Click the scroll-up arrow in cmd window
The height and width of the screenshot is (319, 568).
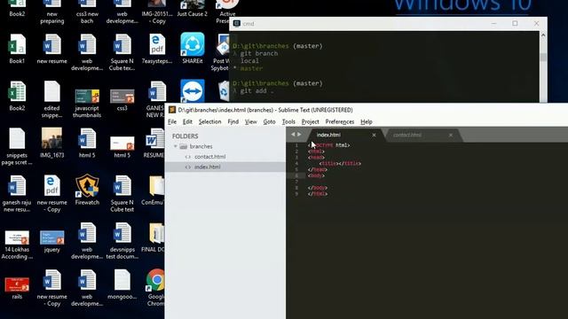pyautogui.click(x=543, y=35)
